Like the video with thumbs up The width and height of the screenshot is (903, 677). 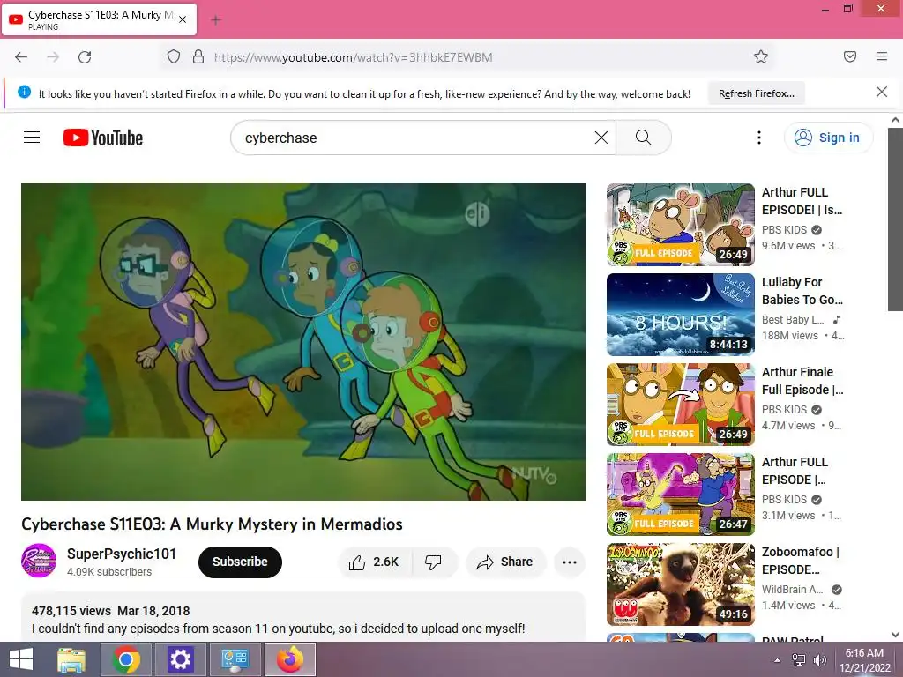coord(374,562)
